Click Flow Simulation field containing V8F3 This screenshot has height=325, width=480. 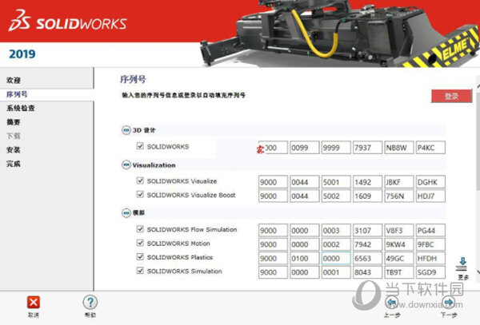(x=399, y=230)
